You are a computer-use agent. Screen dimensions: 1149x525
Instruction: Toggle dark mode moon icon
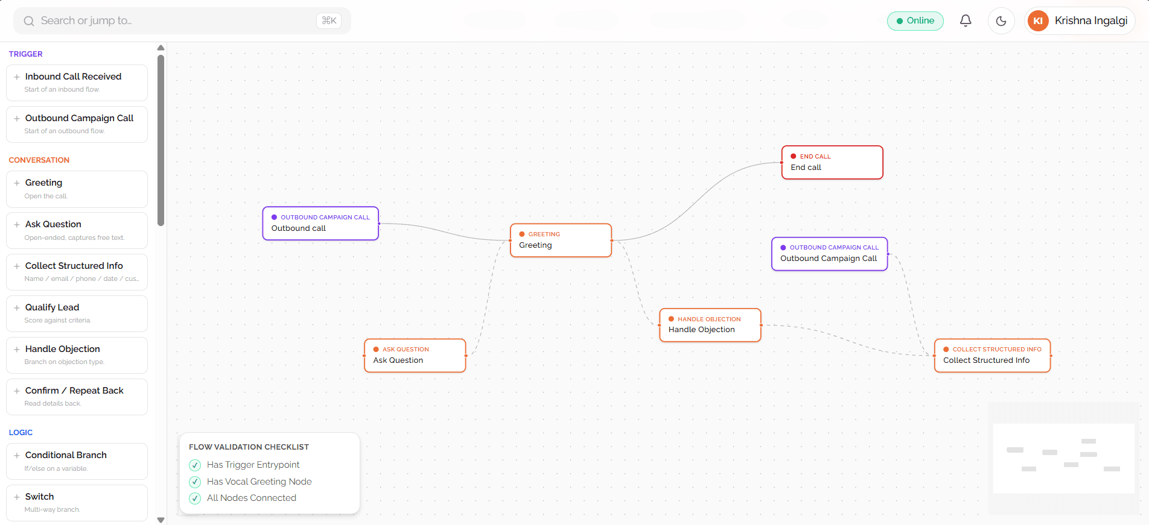[x=1001, y=21]
